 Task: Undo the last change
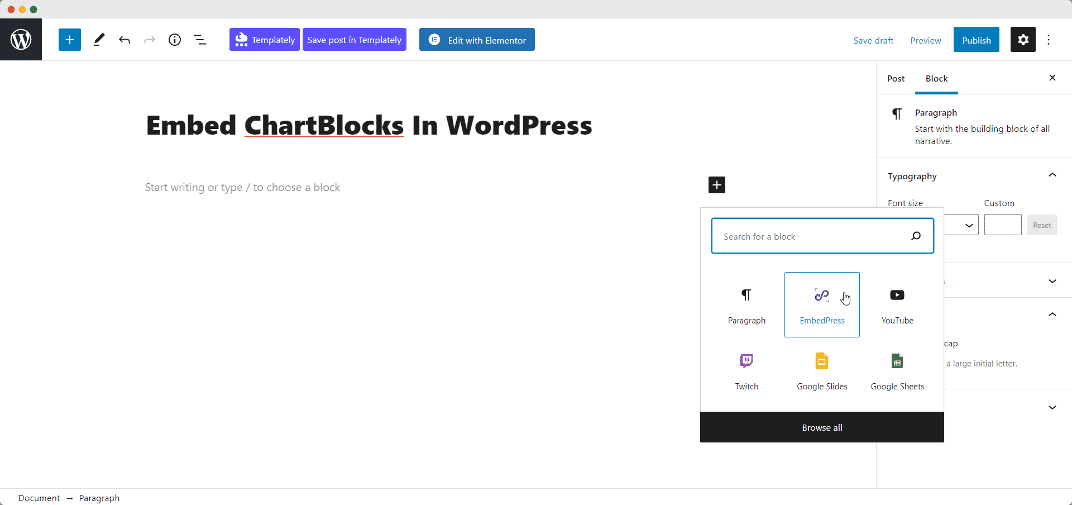click(125, 40)
